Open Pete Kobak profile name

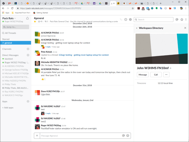47,52
